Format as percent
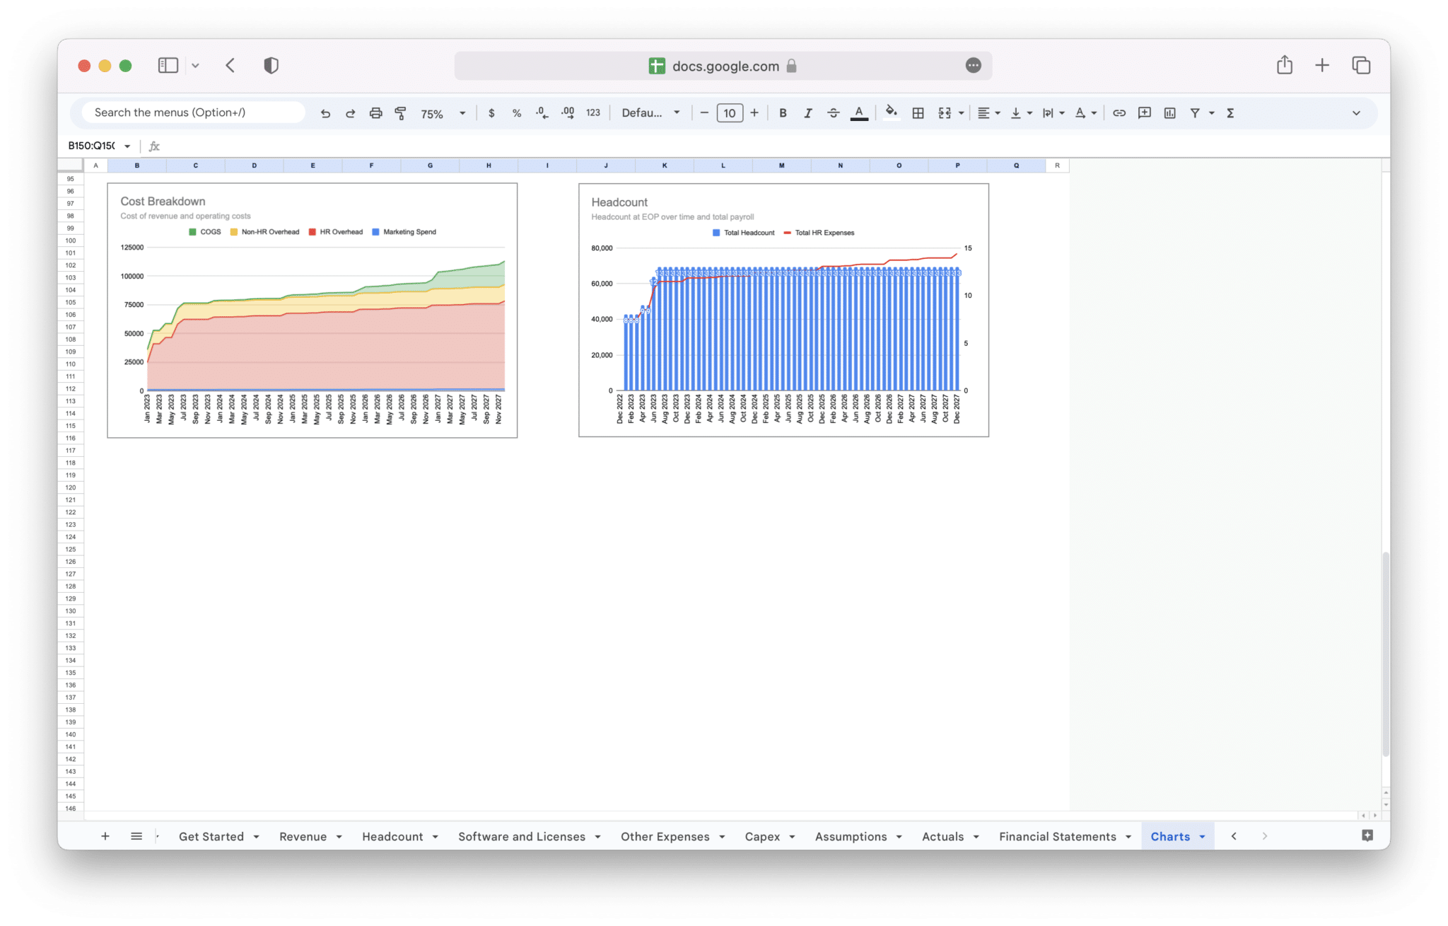Viewport: 1448px width, 926px height. (x=517, y=113)
